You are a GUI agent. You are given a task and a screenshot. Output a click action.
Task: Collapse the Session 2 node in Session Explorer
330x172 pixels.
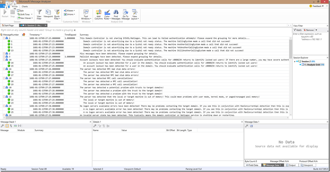295,61
